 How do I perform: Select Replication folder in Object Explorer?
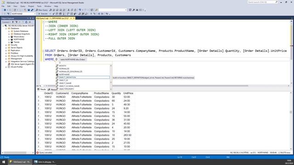[15, 50]
